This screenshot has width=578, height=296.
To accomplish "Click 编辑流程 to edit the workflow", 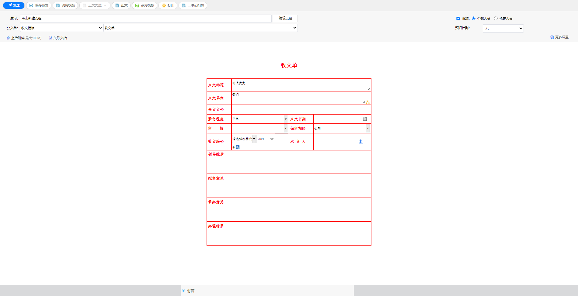I will (x=285, y=18).
